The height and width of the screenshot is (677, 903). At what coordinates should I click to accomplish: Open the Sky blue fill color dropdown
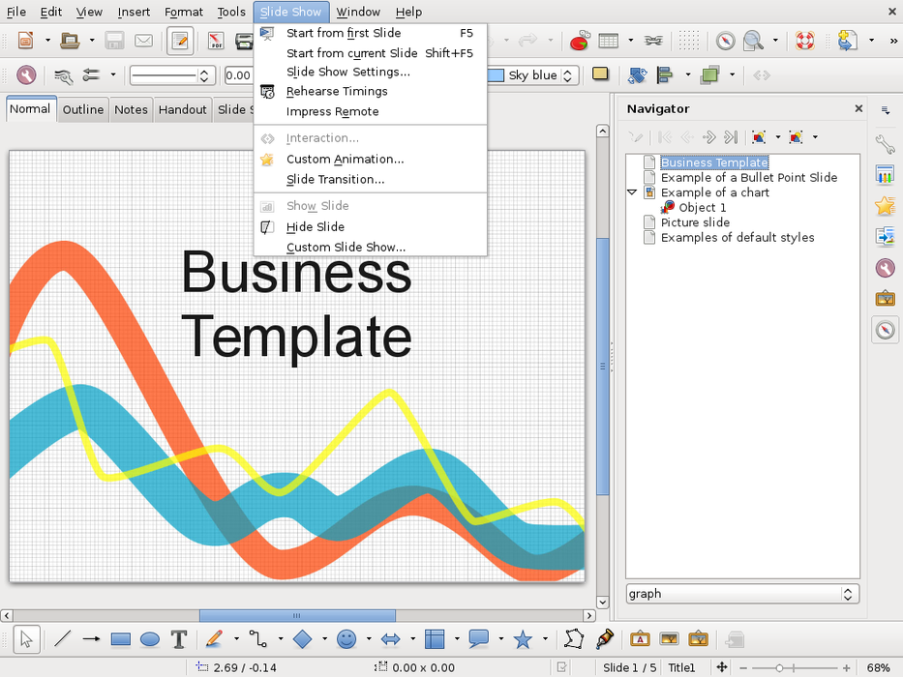(569, 75)
